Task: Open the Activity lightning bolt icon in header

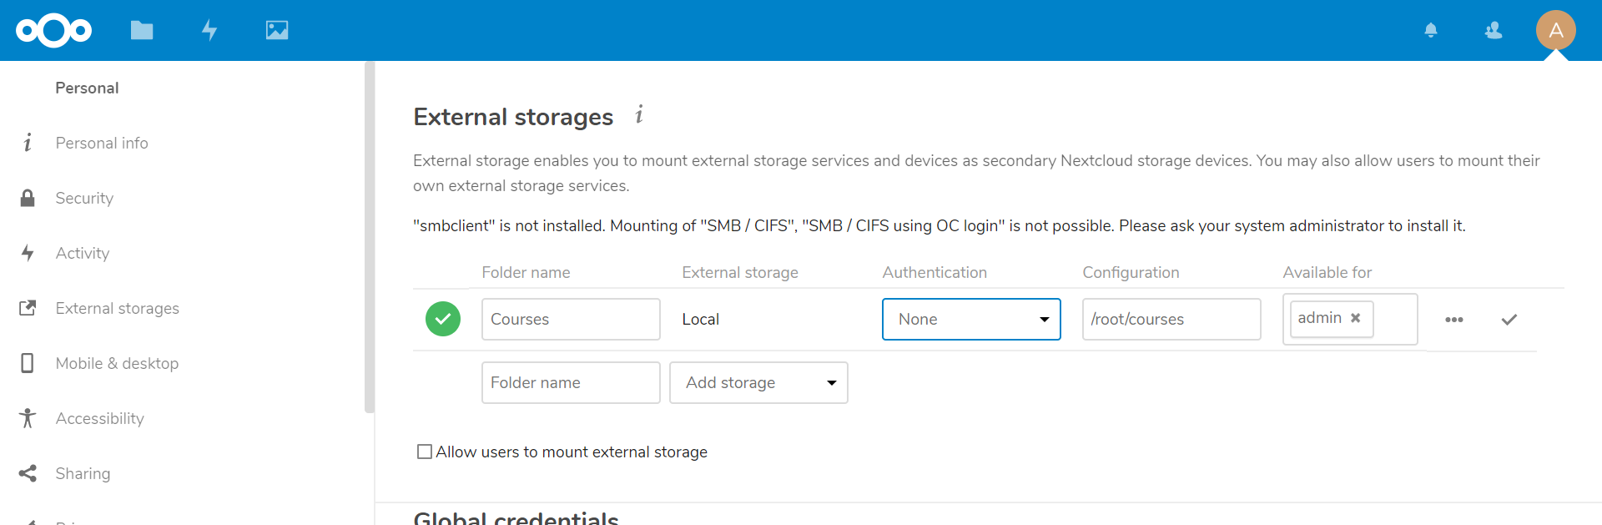Action: point(209,31)
